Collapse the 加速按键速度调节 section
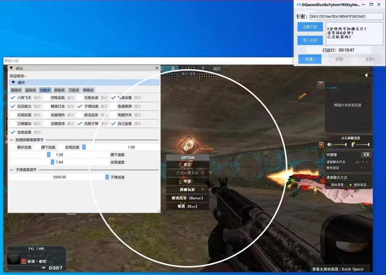386x275 pixels. (12, 140)
